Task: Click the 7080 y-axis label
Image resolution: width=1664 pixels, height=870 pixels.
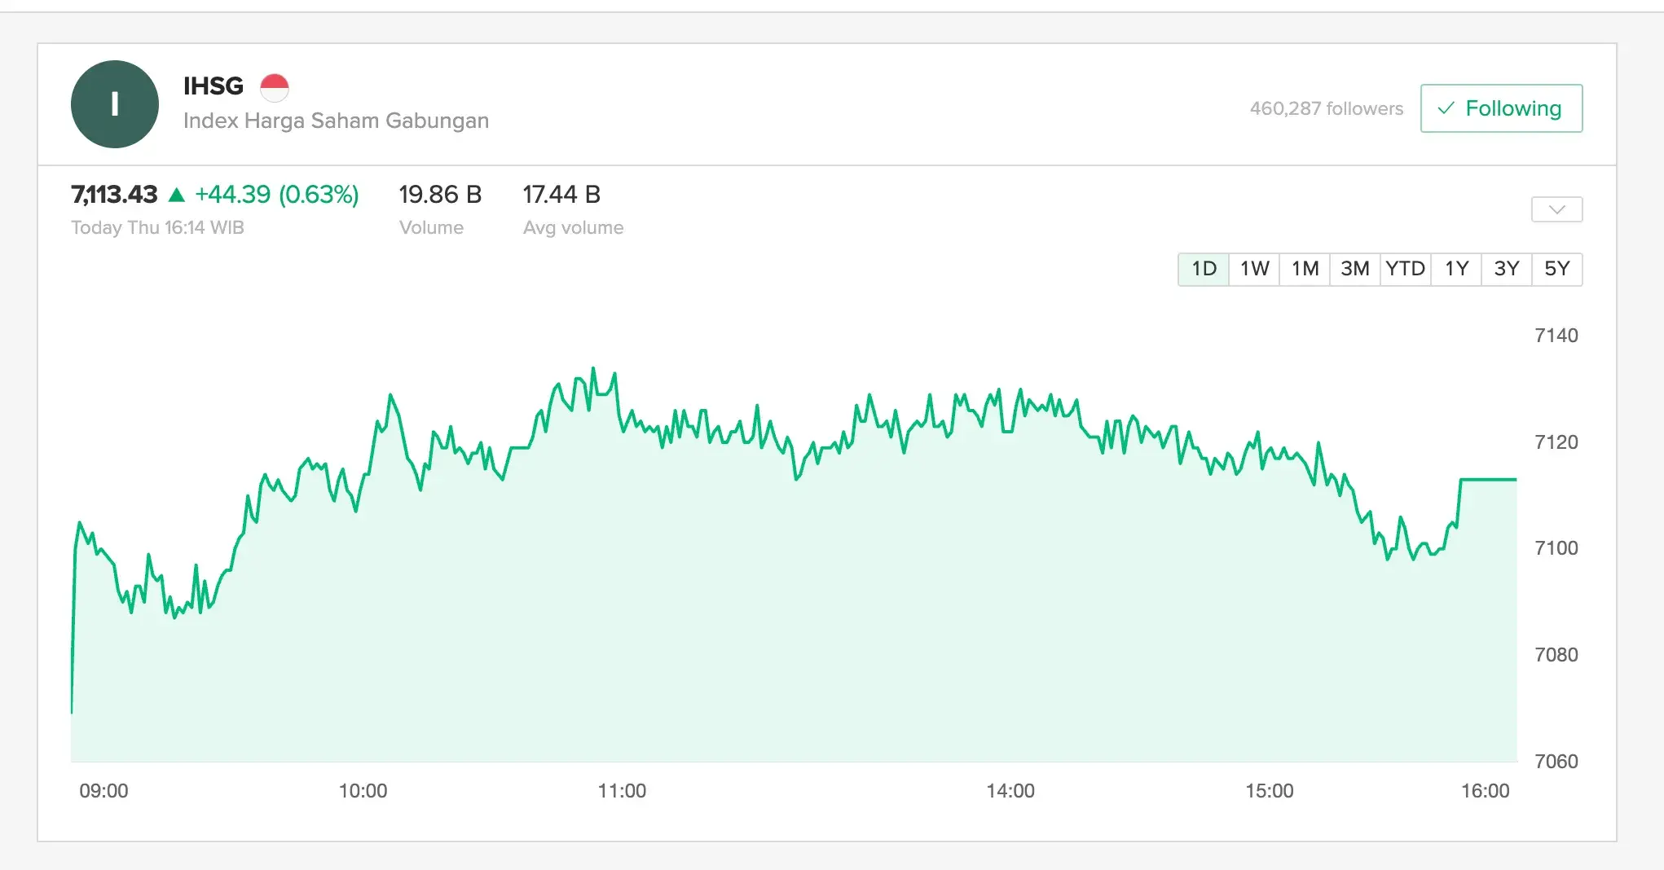Action: [1556, 655]
